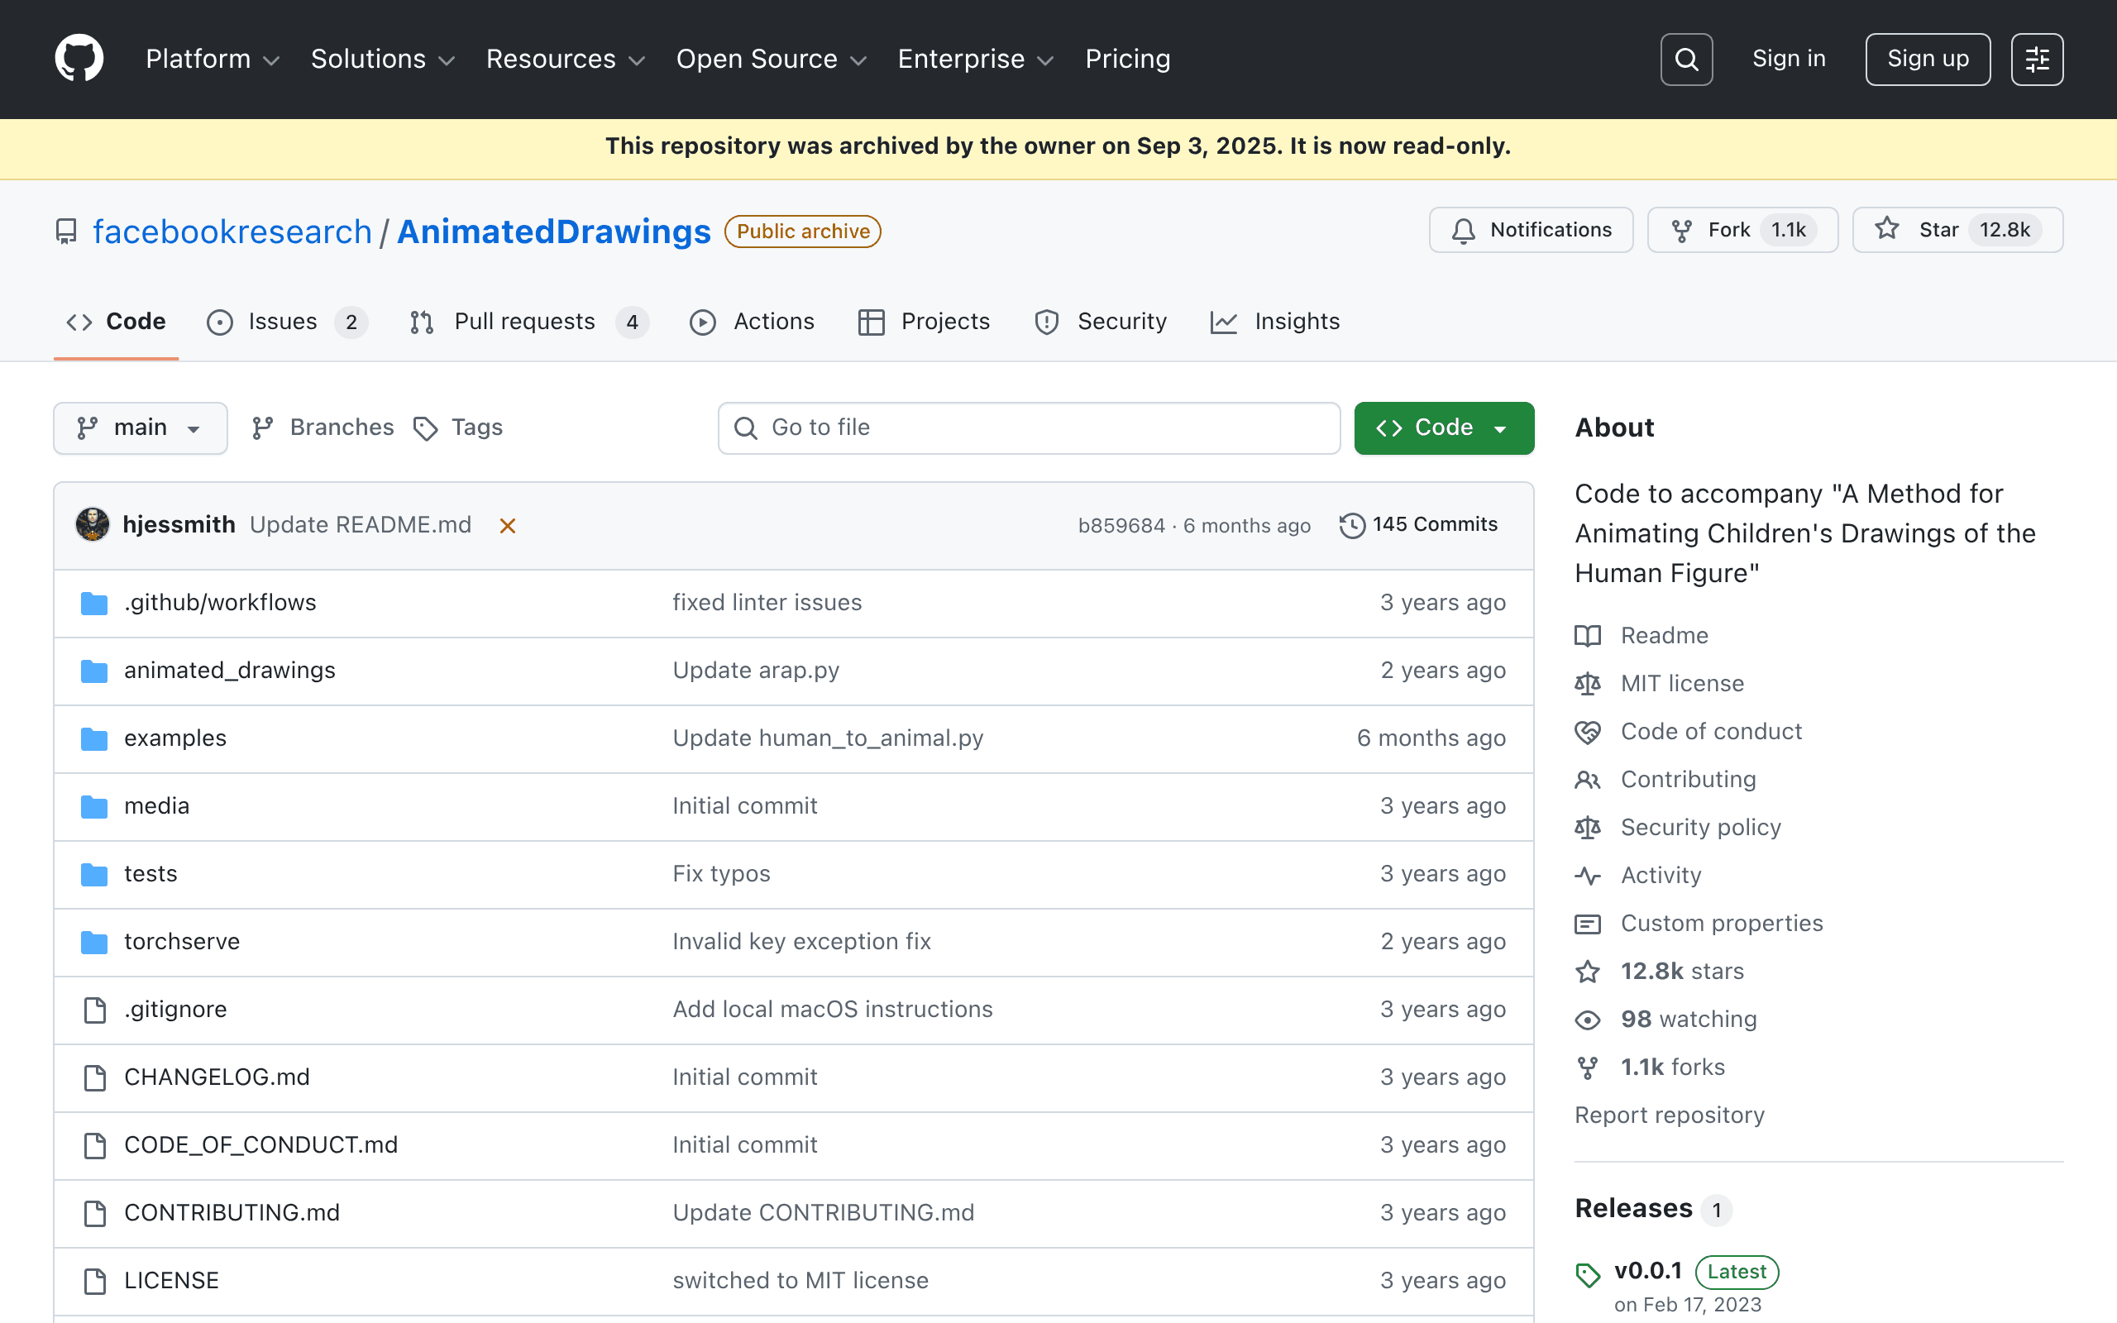Open appearance settings sliders icon
Image resolution: width=2117 pixels, height=1323 pixels.
pos(2037,60)
